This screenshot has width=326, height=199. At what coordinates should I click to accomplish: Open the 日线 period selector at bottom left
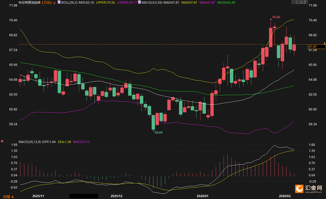[8, 197]
